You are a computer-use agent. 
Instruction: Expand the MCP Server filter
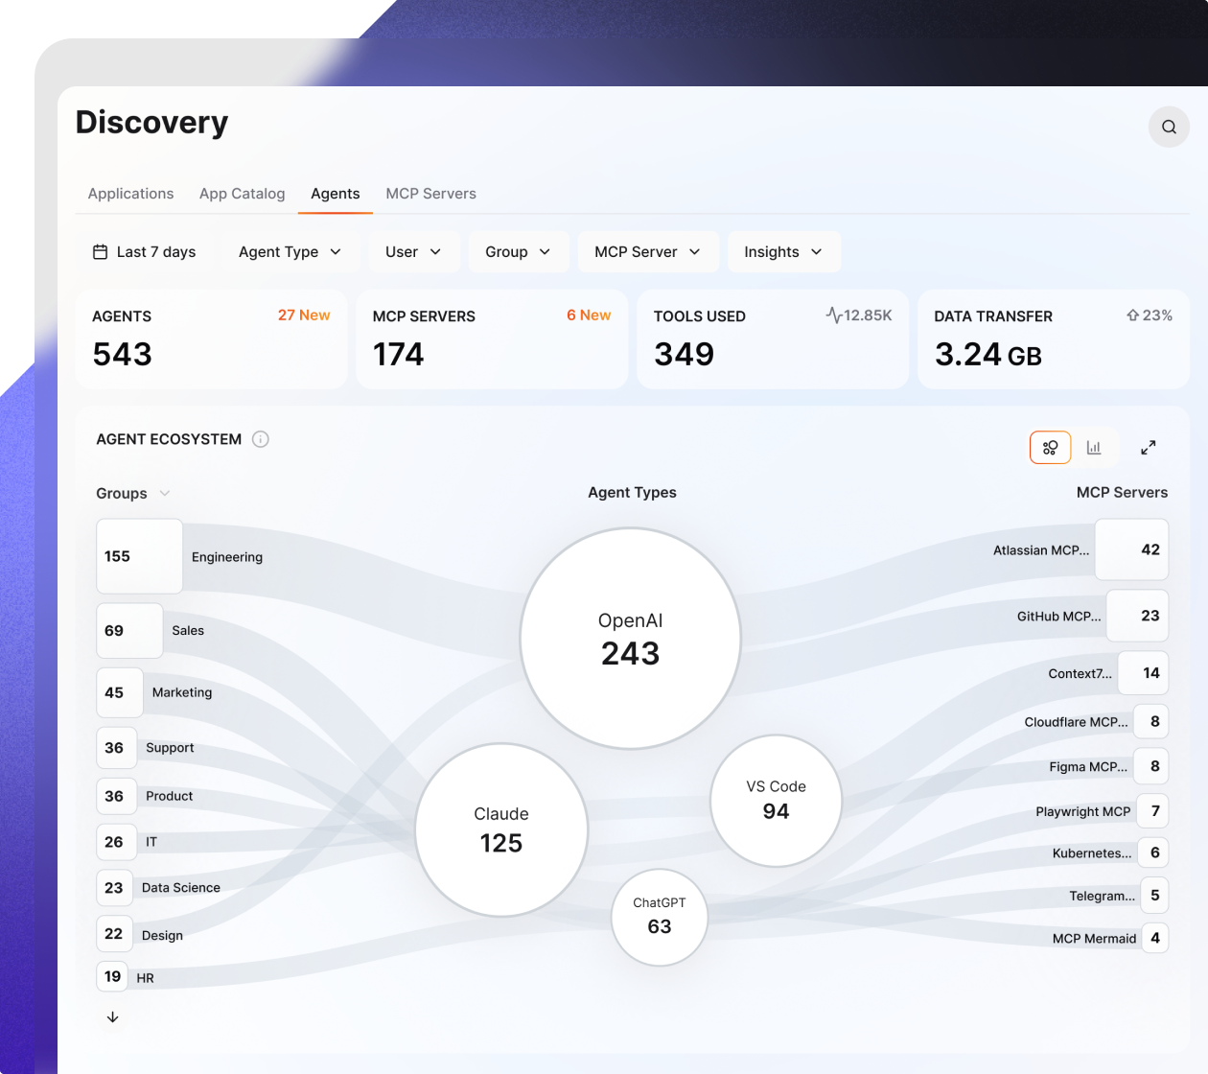coord(648,251)
